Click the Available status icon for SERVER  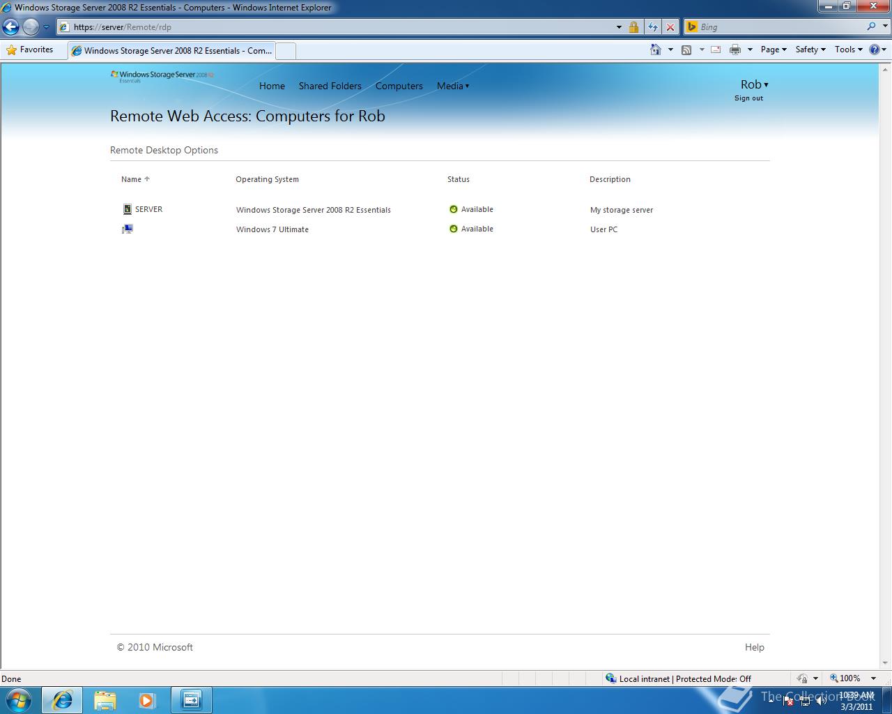click(x=454, y=209)
